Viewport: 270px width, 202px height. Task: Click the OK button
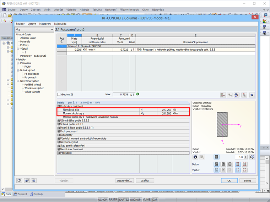229,180
